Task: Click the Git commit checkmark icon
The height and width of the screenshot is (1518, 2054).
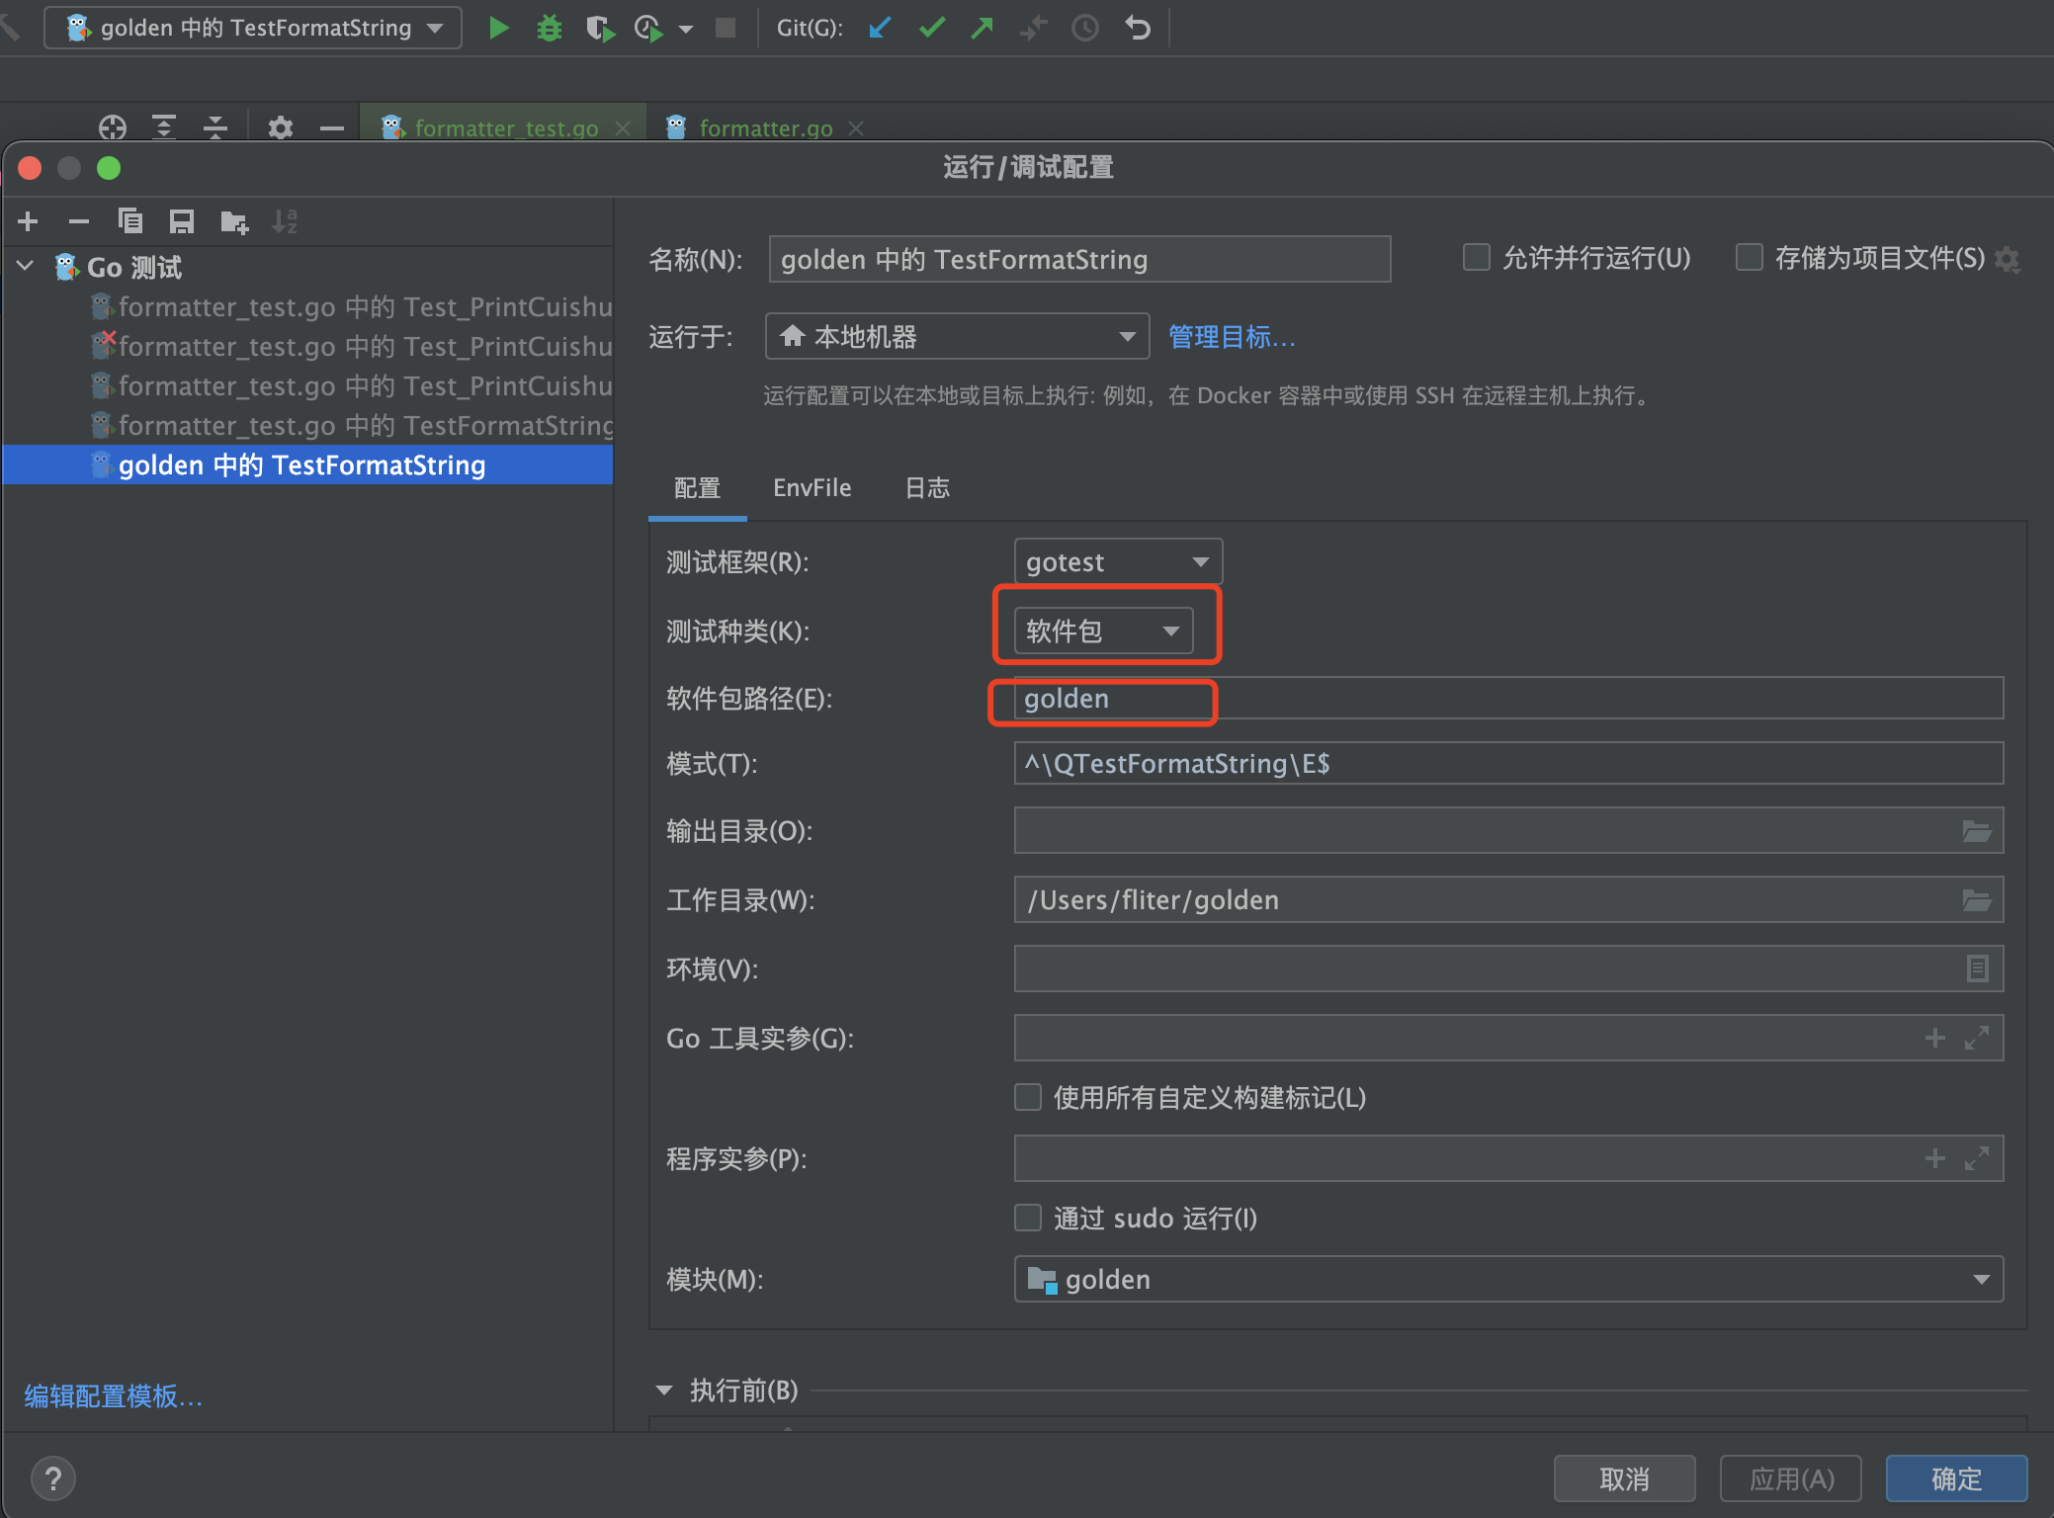Action: click(931, 28)
